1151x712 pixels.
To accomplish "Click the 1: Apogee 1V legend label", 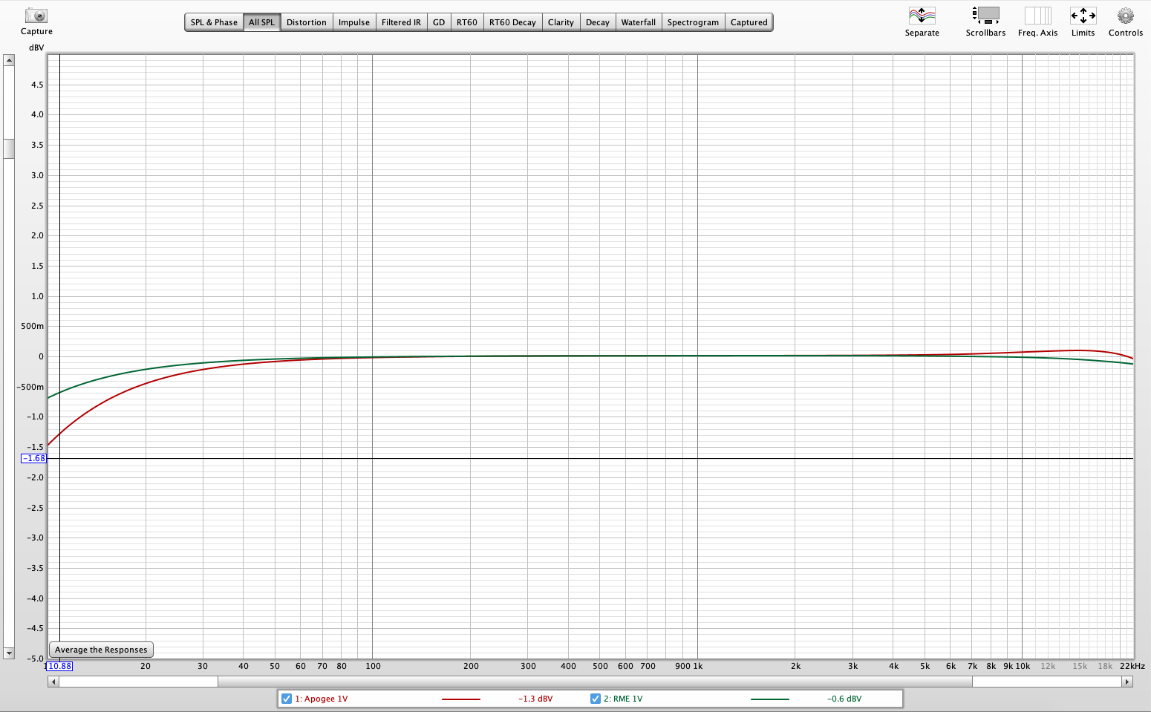I will click(322, 699).
